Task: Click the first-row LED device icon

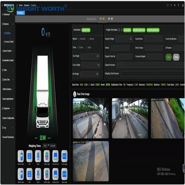Action: [29, 156]
